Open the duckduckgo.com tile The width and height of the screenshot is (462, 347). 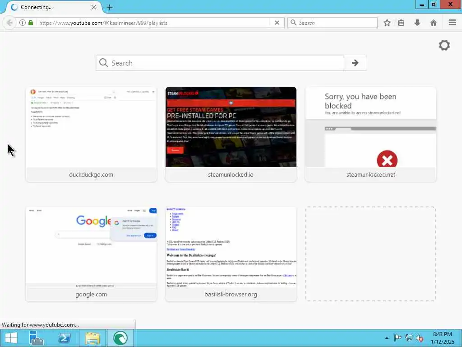pyautogui.click(x=91, y=134)
